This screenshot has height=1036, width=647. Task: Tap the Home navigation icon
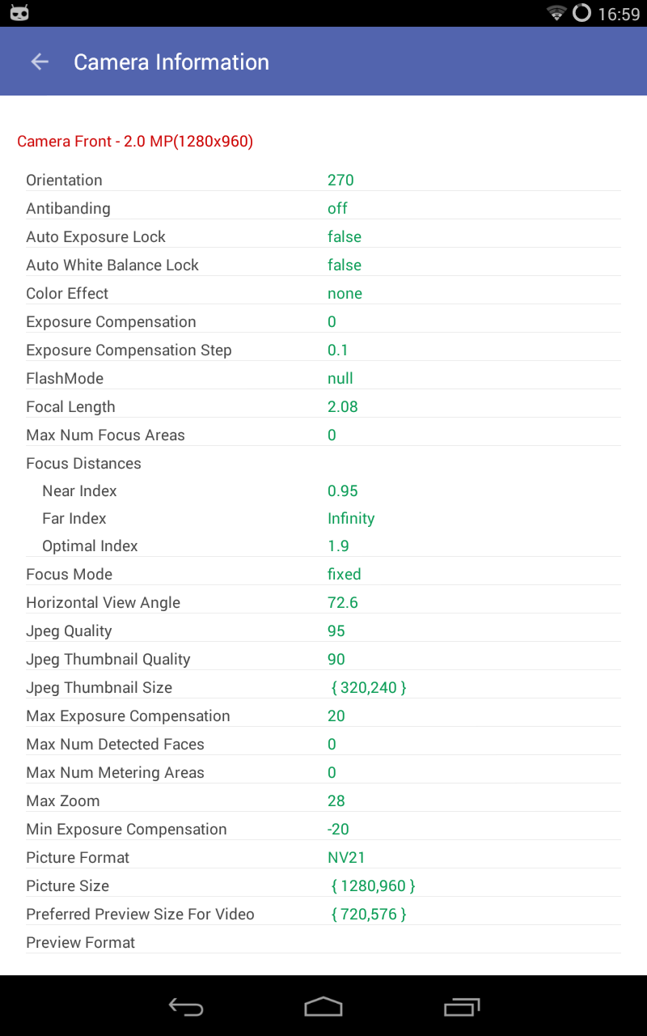(x=323, y=1007)
